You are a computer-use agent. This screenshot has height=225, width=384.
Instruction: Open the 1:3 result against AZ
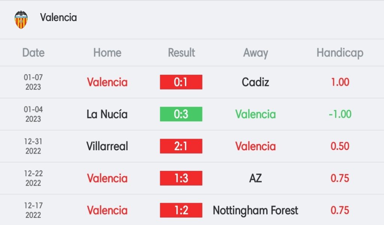click(181, 178)
